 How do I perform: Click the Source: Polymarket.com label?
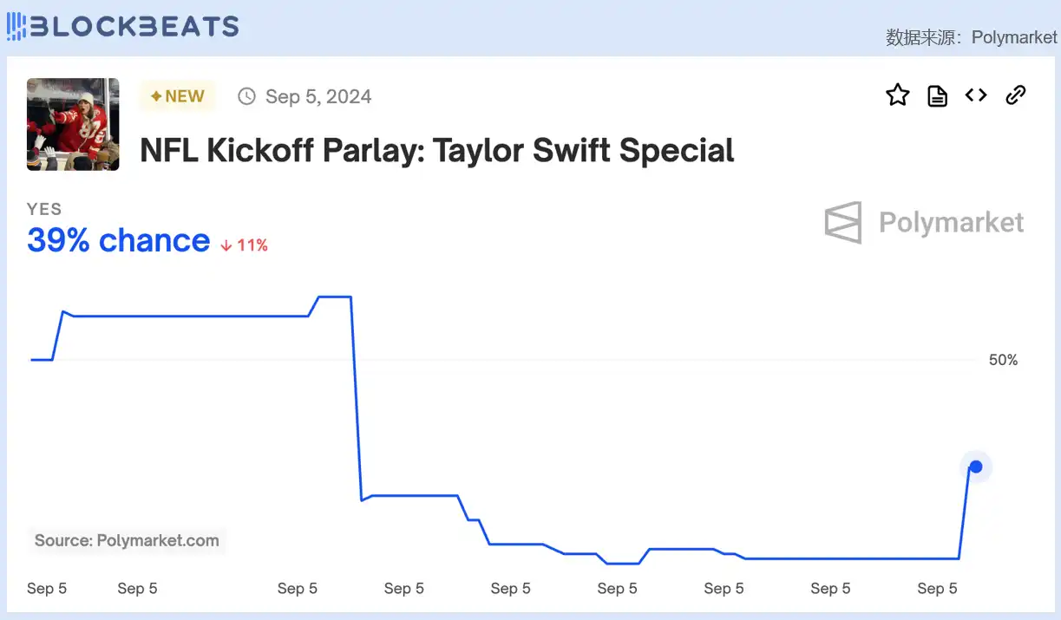[x=127, y=541]
